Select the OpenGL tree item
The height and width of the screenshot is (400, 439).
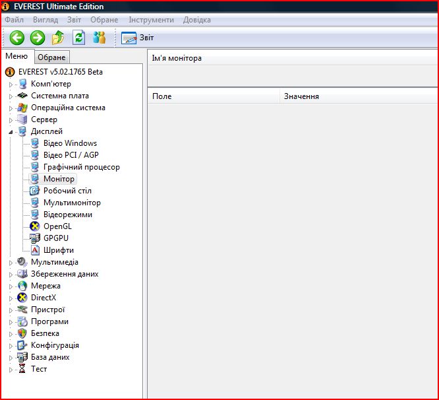(57, 226)
